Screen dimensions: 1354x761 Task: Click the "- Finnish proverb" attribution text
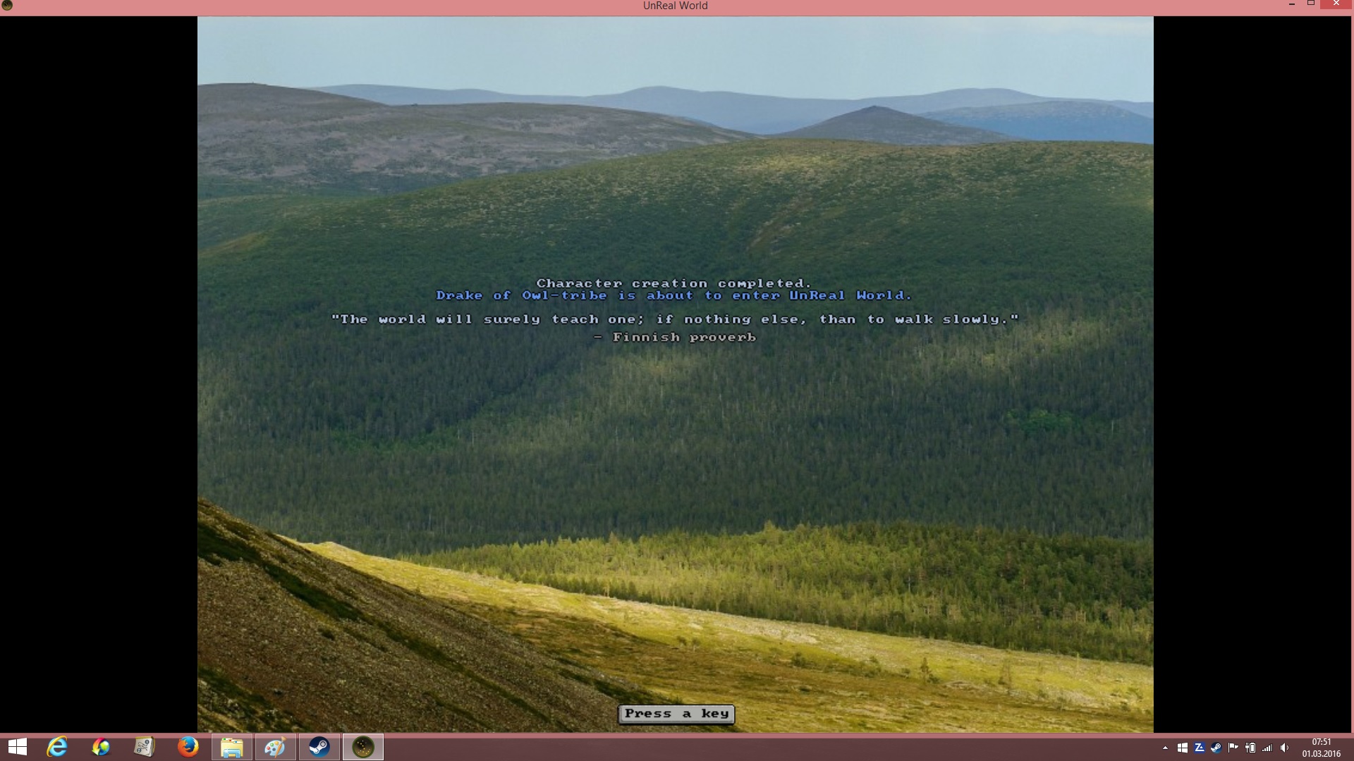tap(675, 337)
